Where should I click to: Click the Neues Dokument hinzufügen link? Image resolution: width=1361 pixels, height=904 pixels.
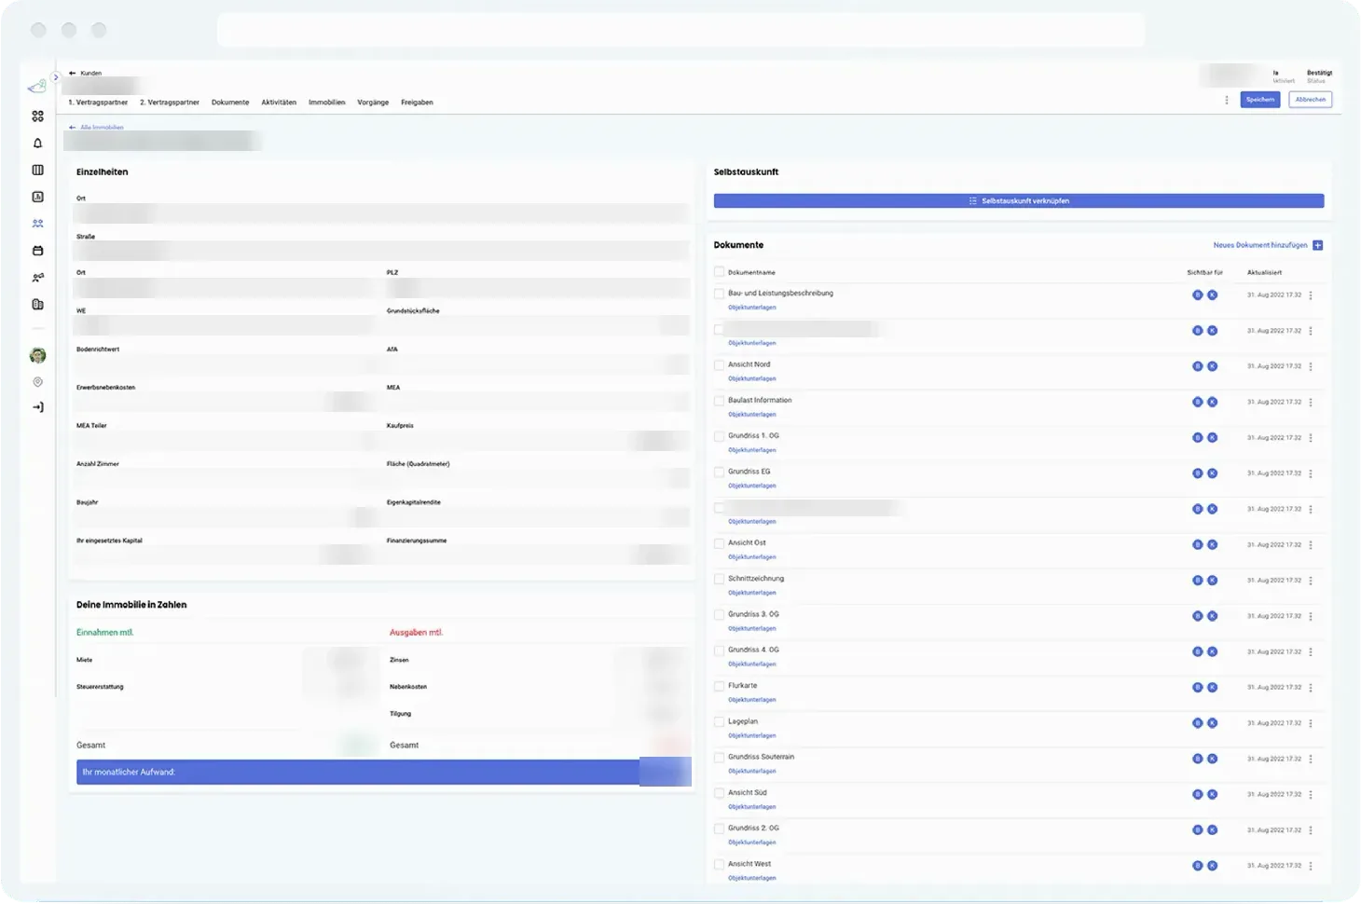click(x=1260, y=245)
